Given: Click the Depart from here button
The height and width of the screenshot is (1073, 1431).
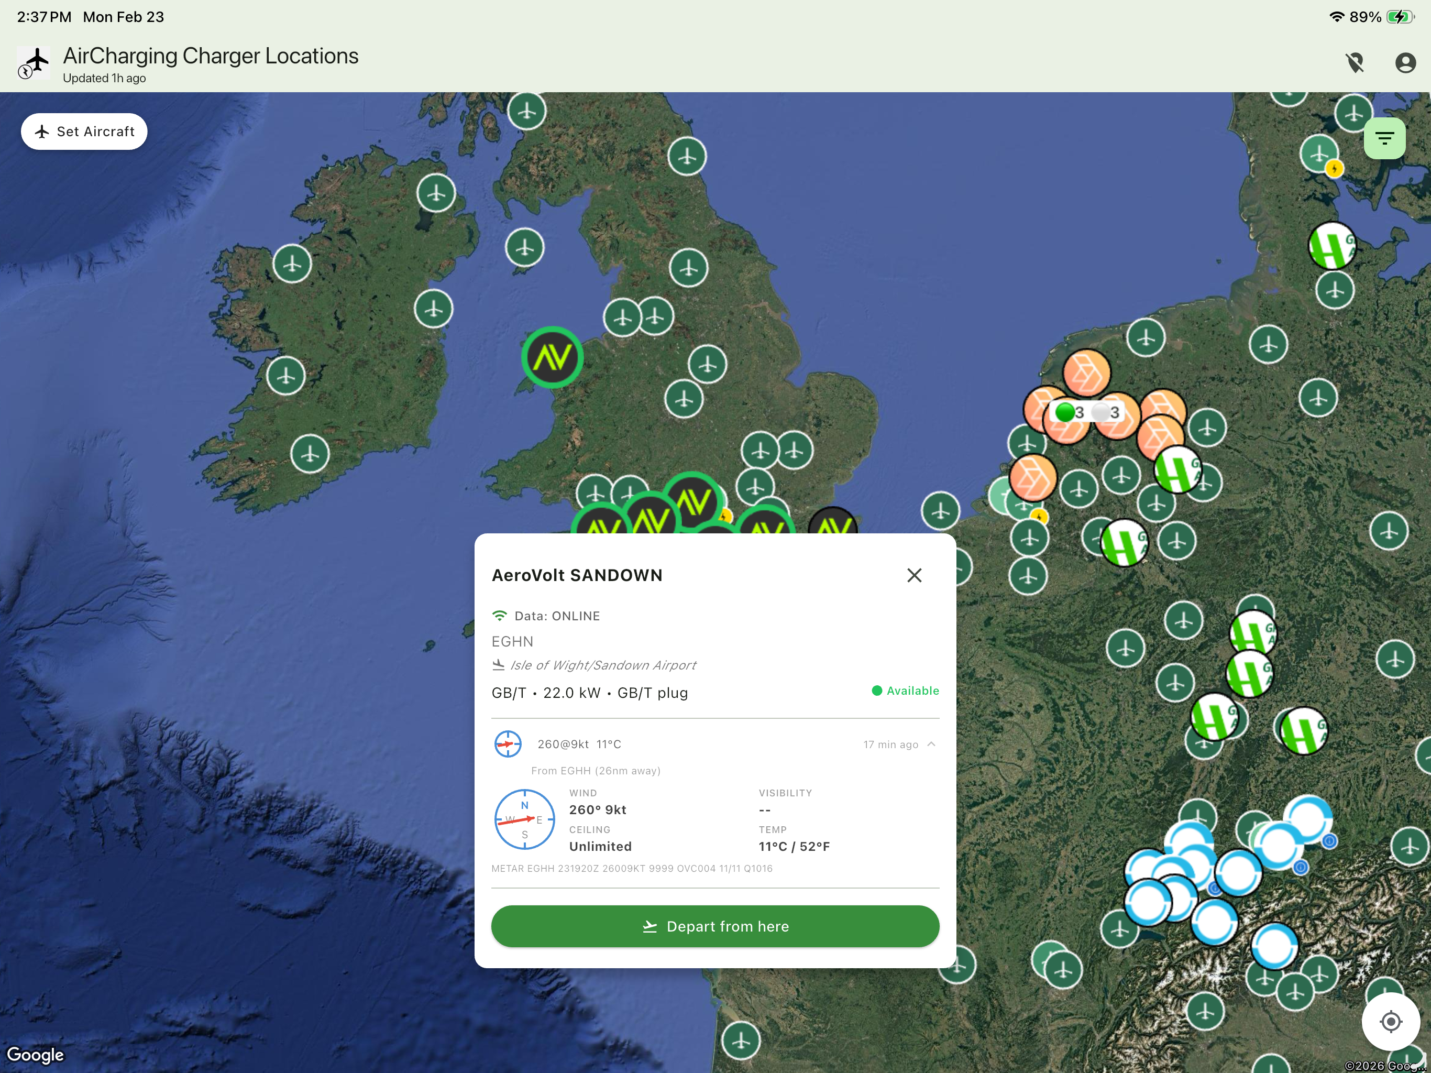Looking at the screenshot, I should [x=715, y=926].
